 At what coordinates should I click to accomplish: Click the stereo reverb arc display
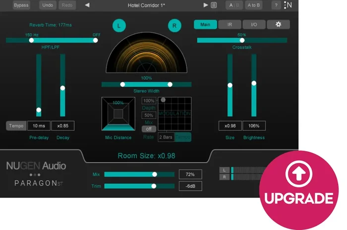pyautogui.click(x=147, y=53)
